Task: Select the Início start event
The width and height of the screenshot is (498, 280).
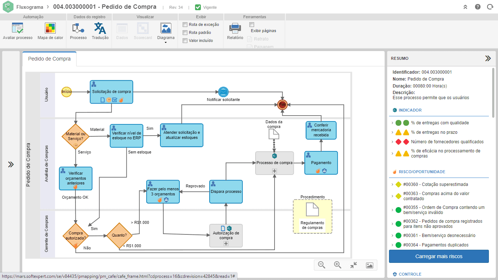Action: (66, 92)
